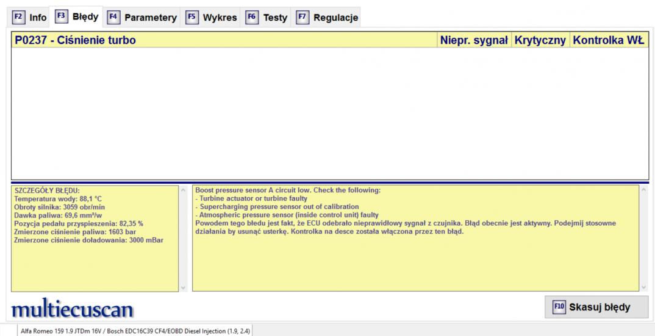Click Zmierzone ciśnienie doładowania: 3000 mBar

pyautogui.click(x=88, y=240)
